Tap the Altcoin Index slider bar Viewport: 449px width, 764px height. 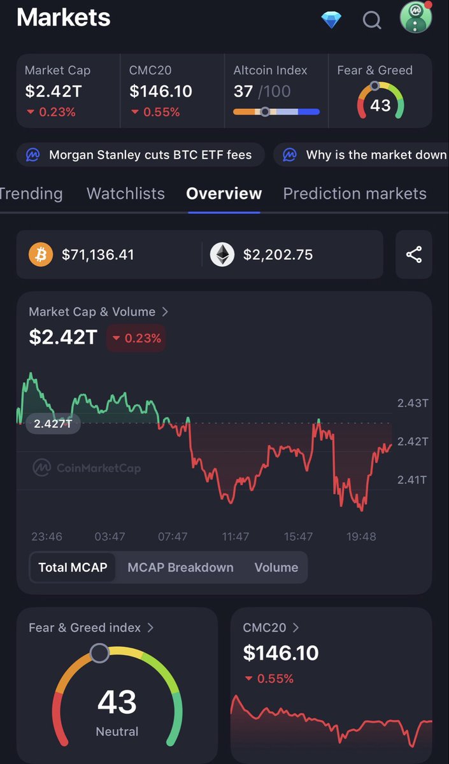(x=276, y=112)
